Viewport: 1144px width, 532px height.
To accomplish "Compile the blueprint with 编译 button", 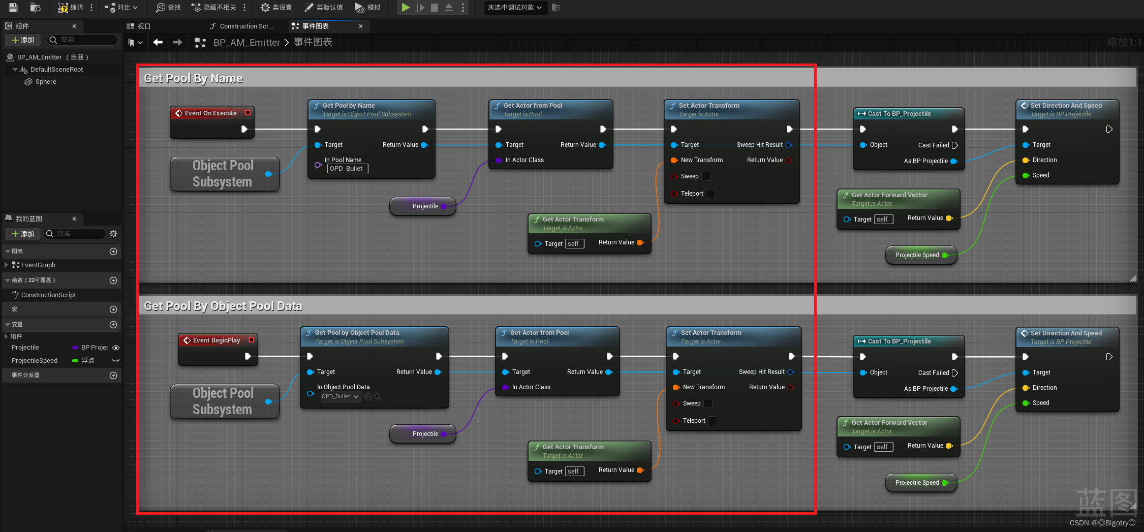I will (70, 7).
